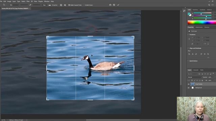Filter layers by shape layer icon
This screenshot has height=121, width=216.
208,74
